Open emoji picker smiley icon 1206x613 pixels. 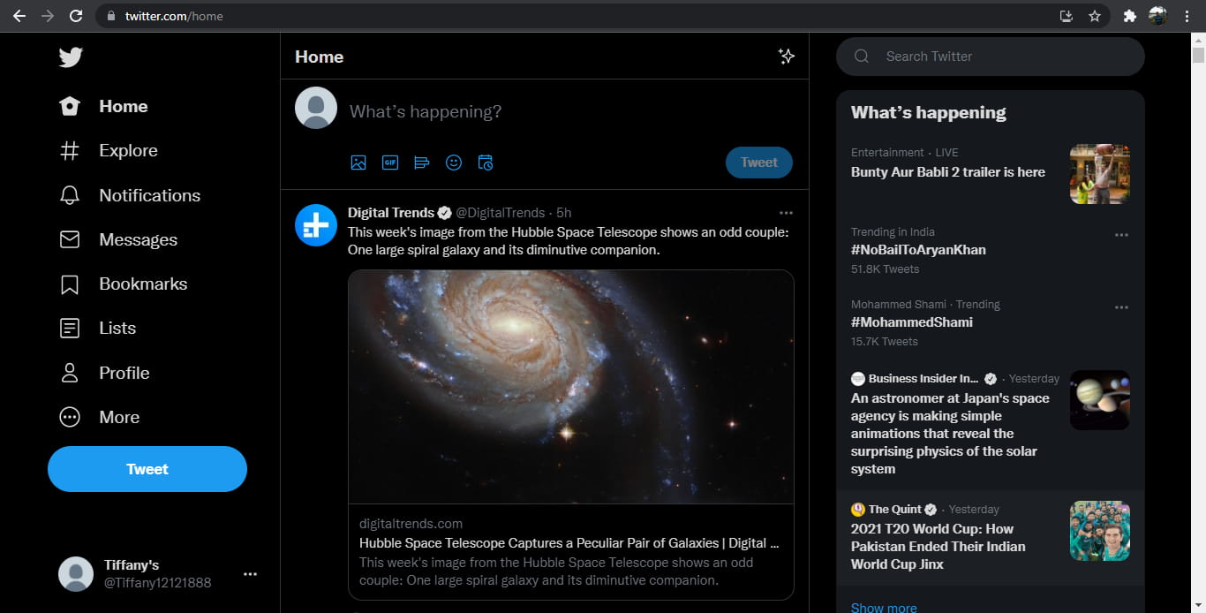coord(454,163)
